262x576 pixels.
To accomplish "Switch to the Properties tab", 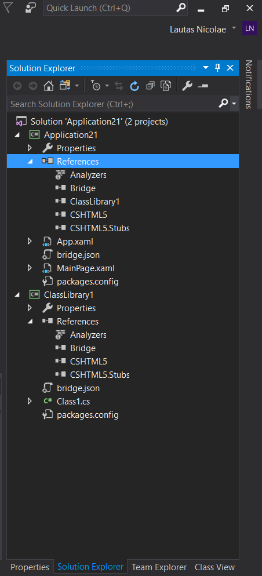I will pos(30,567).
